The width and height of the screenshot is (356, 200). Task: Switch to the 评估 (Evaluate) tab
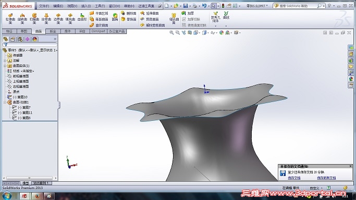point(82,31)
